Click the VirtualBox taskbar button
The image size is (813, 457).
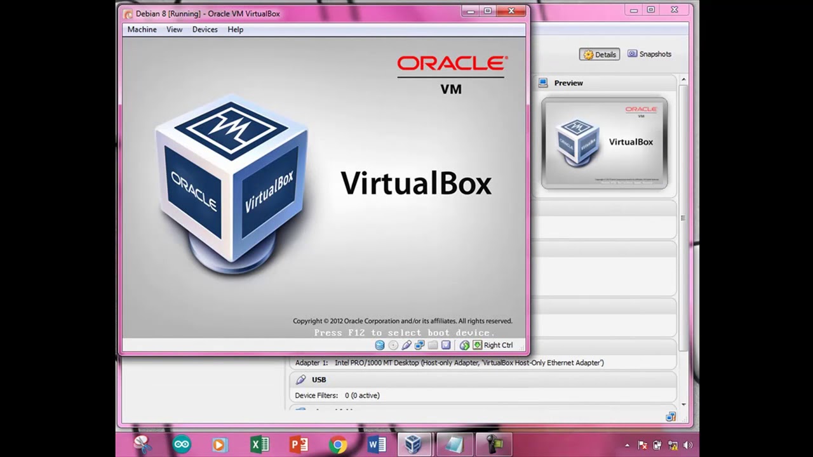point(414,444)
